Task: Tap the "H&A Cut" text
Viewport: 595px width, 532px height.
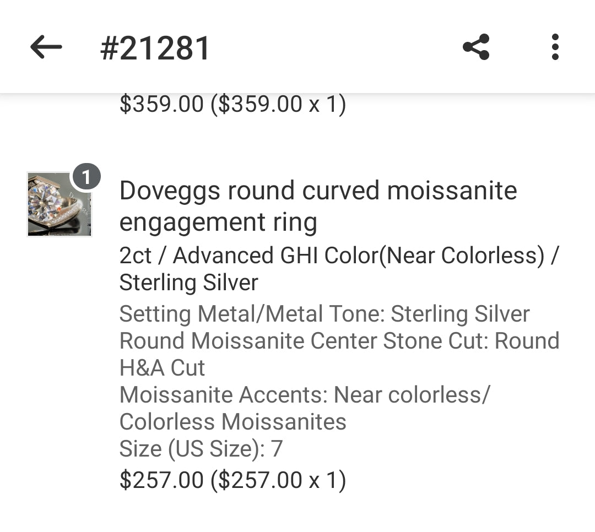Action: pos(162,368)
